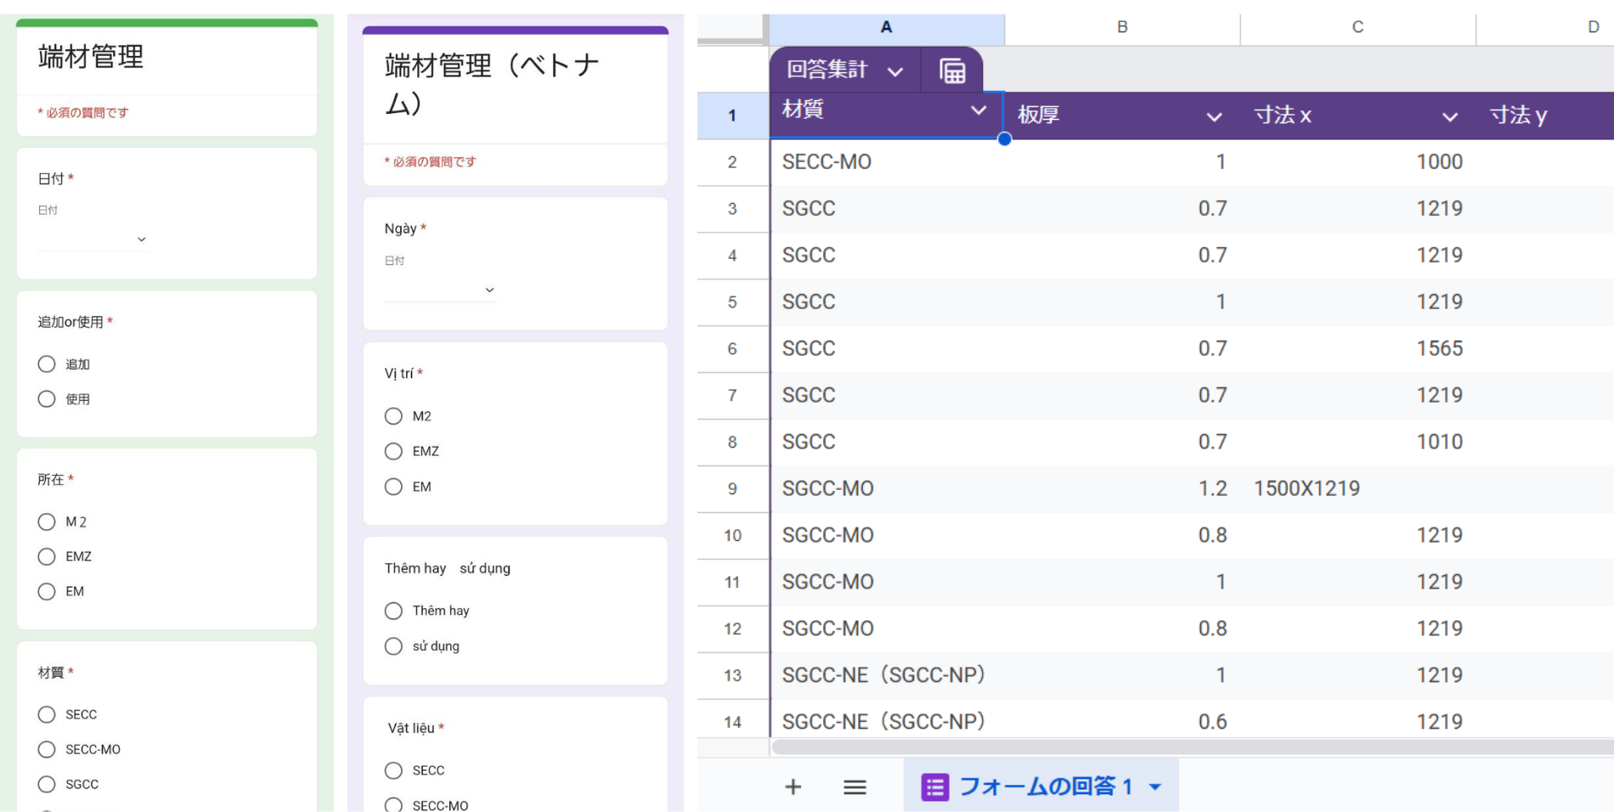Image resolution: width=1614 pixels, height=812 pixels.
Task: Click the 1565 value in row 6
Action: (x=1439, y=348)
